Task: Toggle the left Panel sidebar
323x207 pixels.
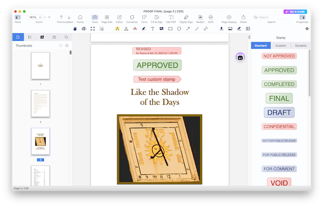Action: [18, 18]
